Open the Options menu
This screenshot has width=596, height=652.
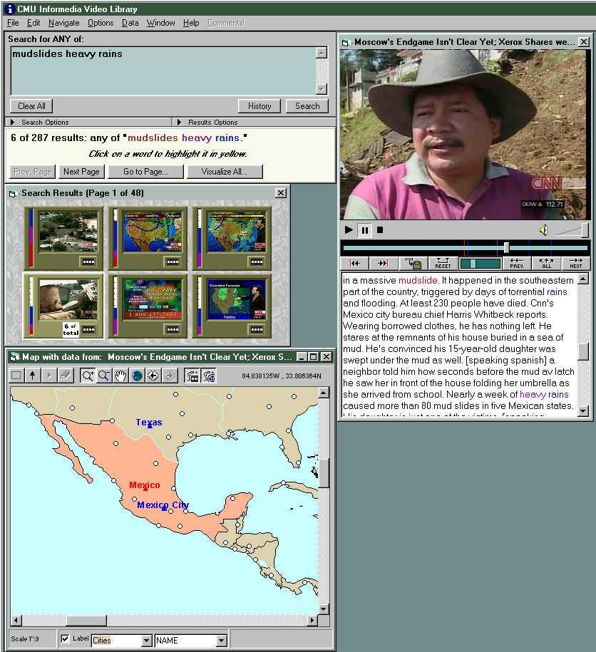click(101, 23)
